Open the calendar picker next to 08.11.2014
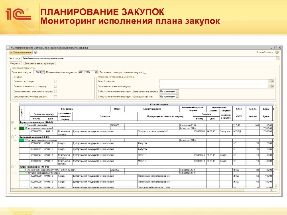The height and width of the screenshot is (215, 287). 96,72
